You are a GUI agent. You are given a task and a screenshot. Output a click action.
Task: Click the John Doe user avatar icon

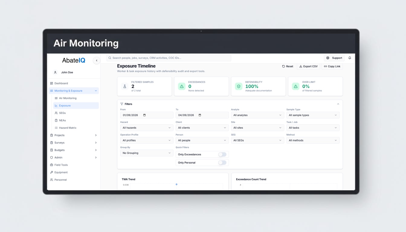click(x=55, y=72)
